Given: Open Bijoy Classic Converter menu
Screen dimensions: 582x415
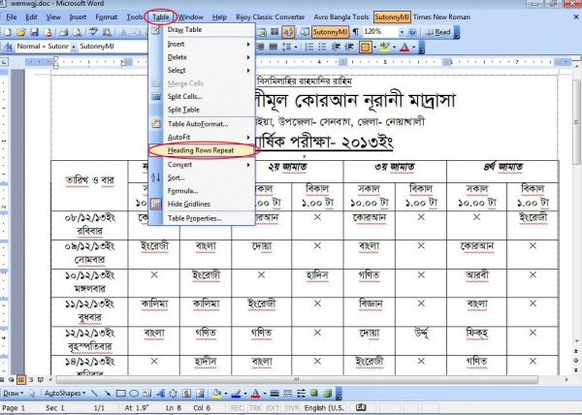Looking at the screenshot, I should (270, 17).
